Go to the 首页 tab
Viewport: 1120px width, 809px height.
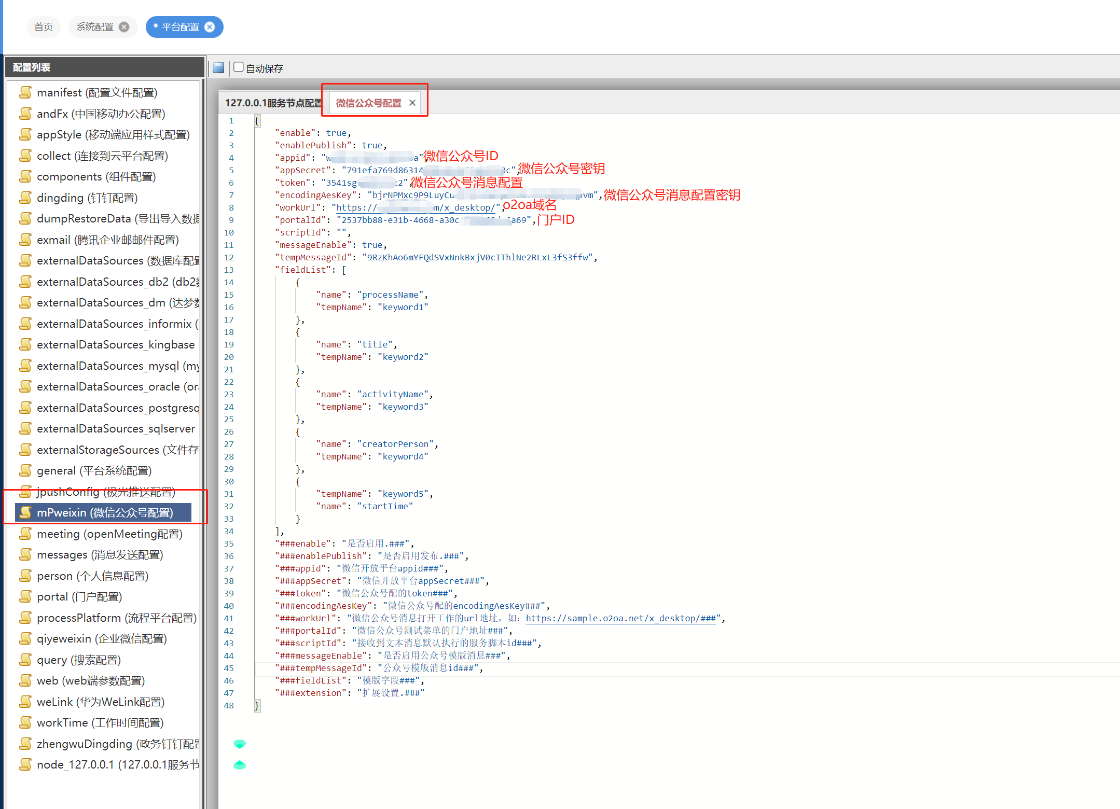44,27
